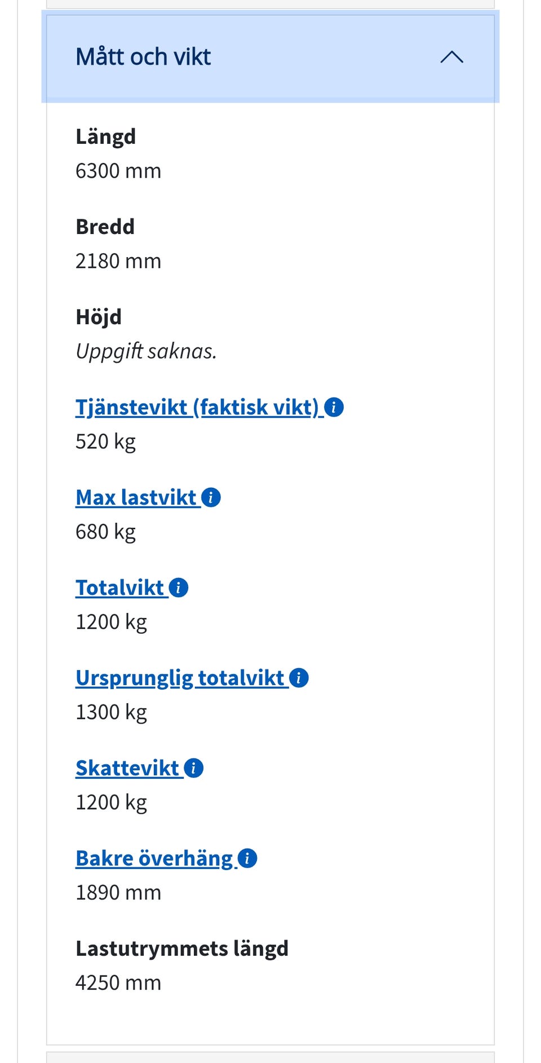Open info icon for Ursprunglig totalvikt
The image size is (541, 1063).
tap(299, 678)
